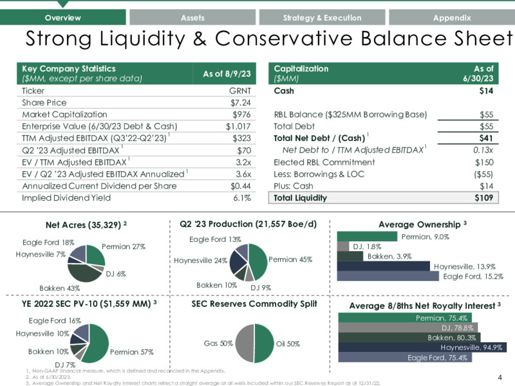Image resolution: width=515 pixels, height=386 pixels.
Task: Select the $323 TTM Adjusted EBITDAX value
Action: pyautogui.click(x=242, y=138)
